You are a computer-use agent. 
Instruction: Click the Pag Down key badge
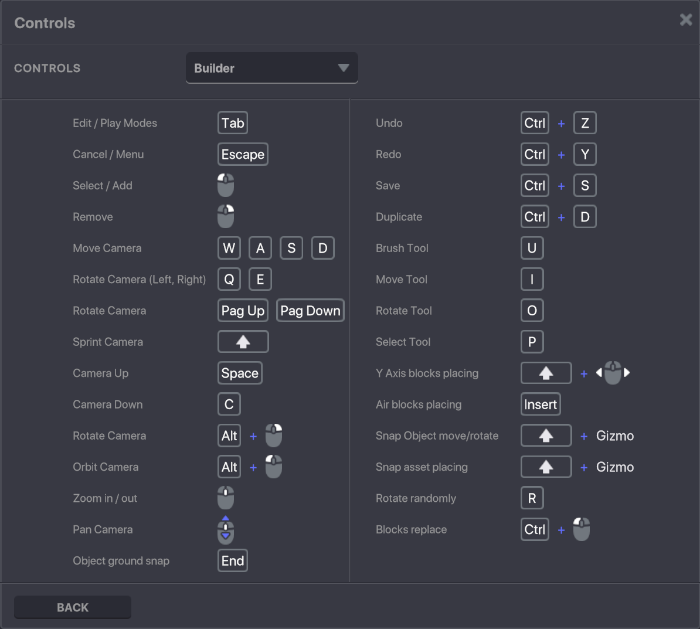[x=310, y=311]
